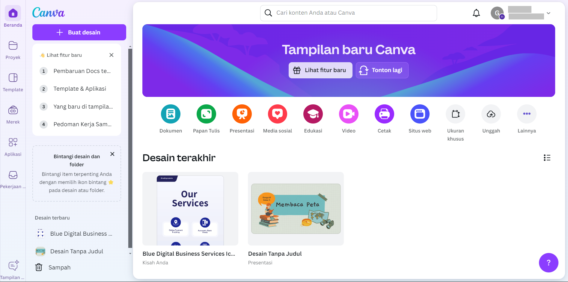This screenshot has width=568, height=282.
Task: Expand Lainnya more options
Action: click(x=527, y=114)
